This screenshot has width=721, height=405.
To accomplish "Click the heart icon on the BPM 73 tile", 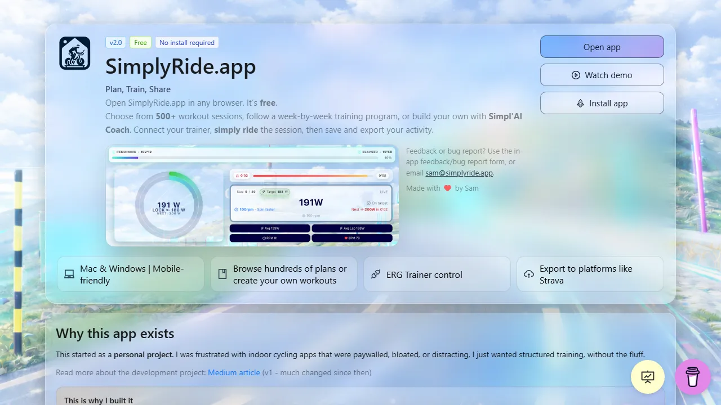I will click(346, 237).
